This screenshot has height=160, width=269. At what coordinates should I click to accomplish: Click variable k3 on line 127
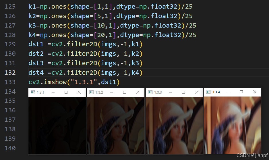click(x=32, y=25)
